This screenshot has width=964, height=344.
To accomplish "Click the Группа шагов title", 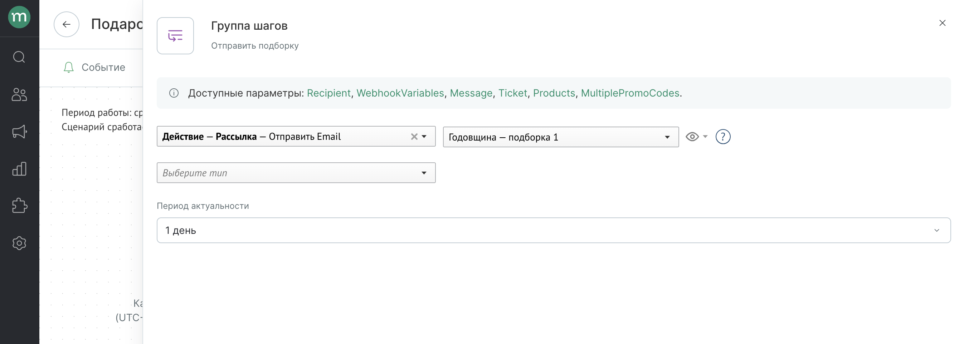I will click(249, 26).
